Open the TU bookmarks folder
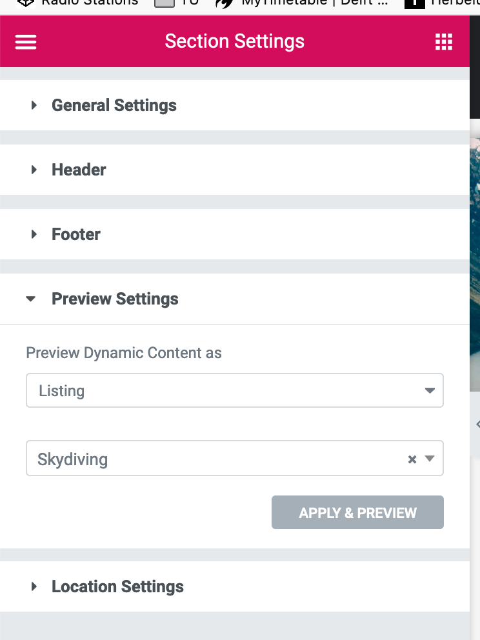The image size is (480, 640). click(177, 3)
